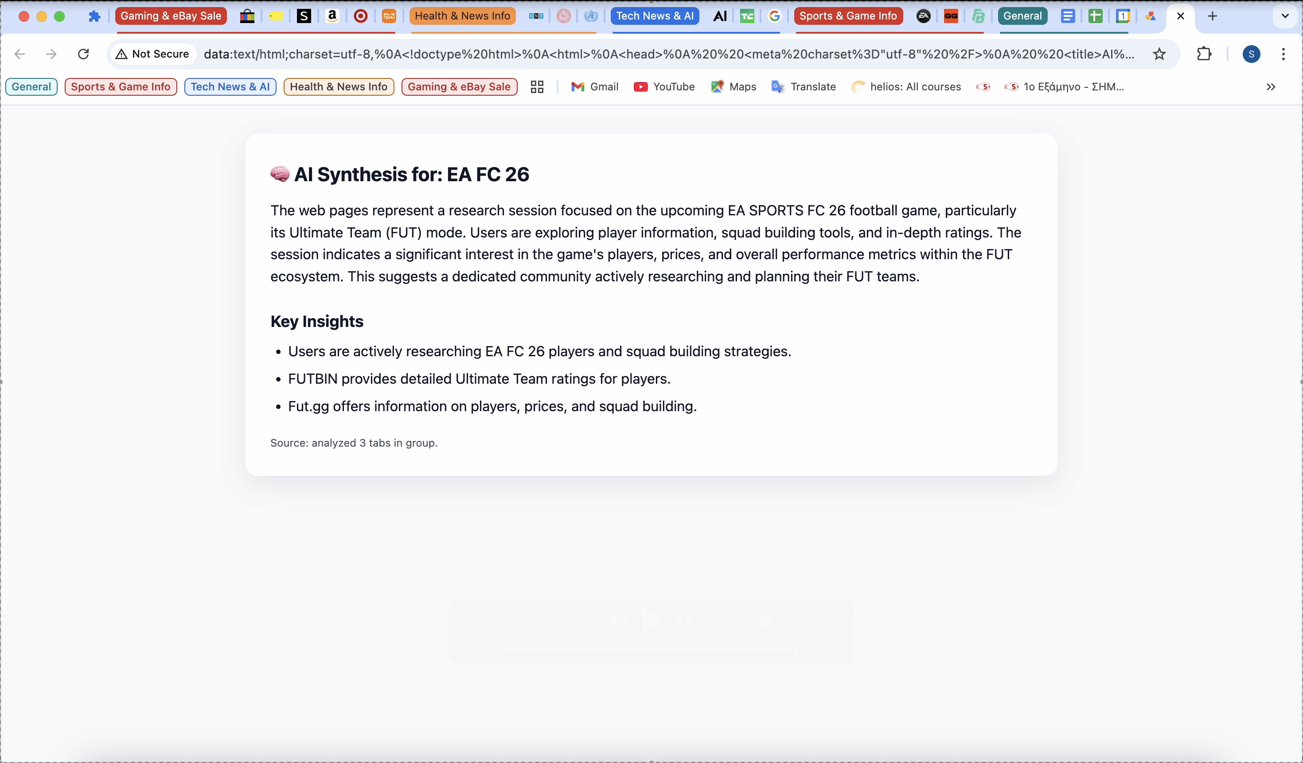The width and height of the screenshot is (1303, 763).
Task: Switch to the Target tab
Action: coord(360,16)
